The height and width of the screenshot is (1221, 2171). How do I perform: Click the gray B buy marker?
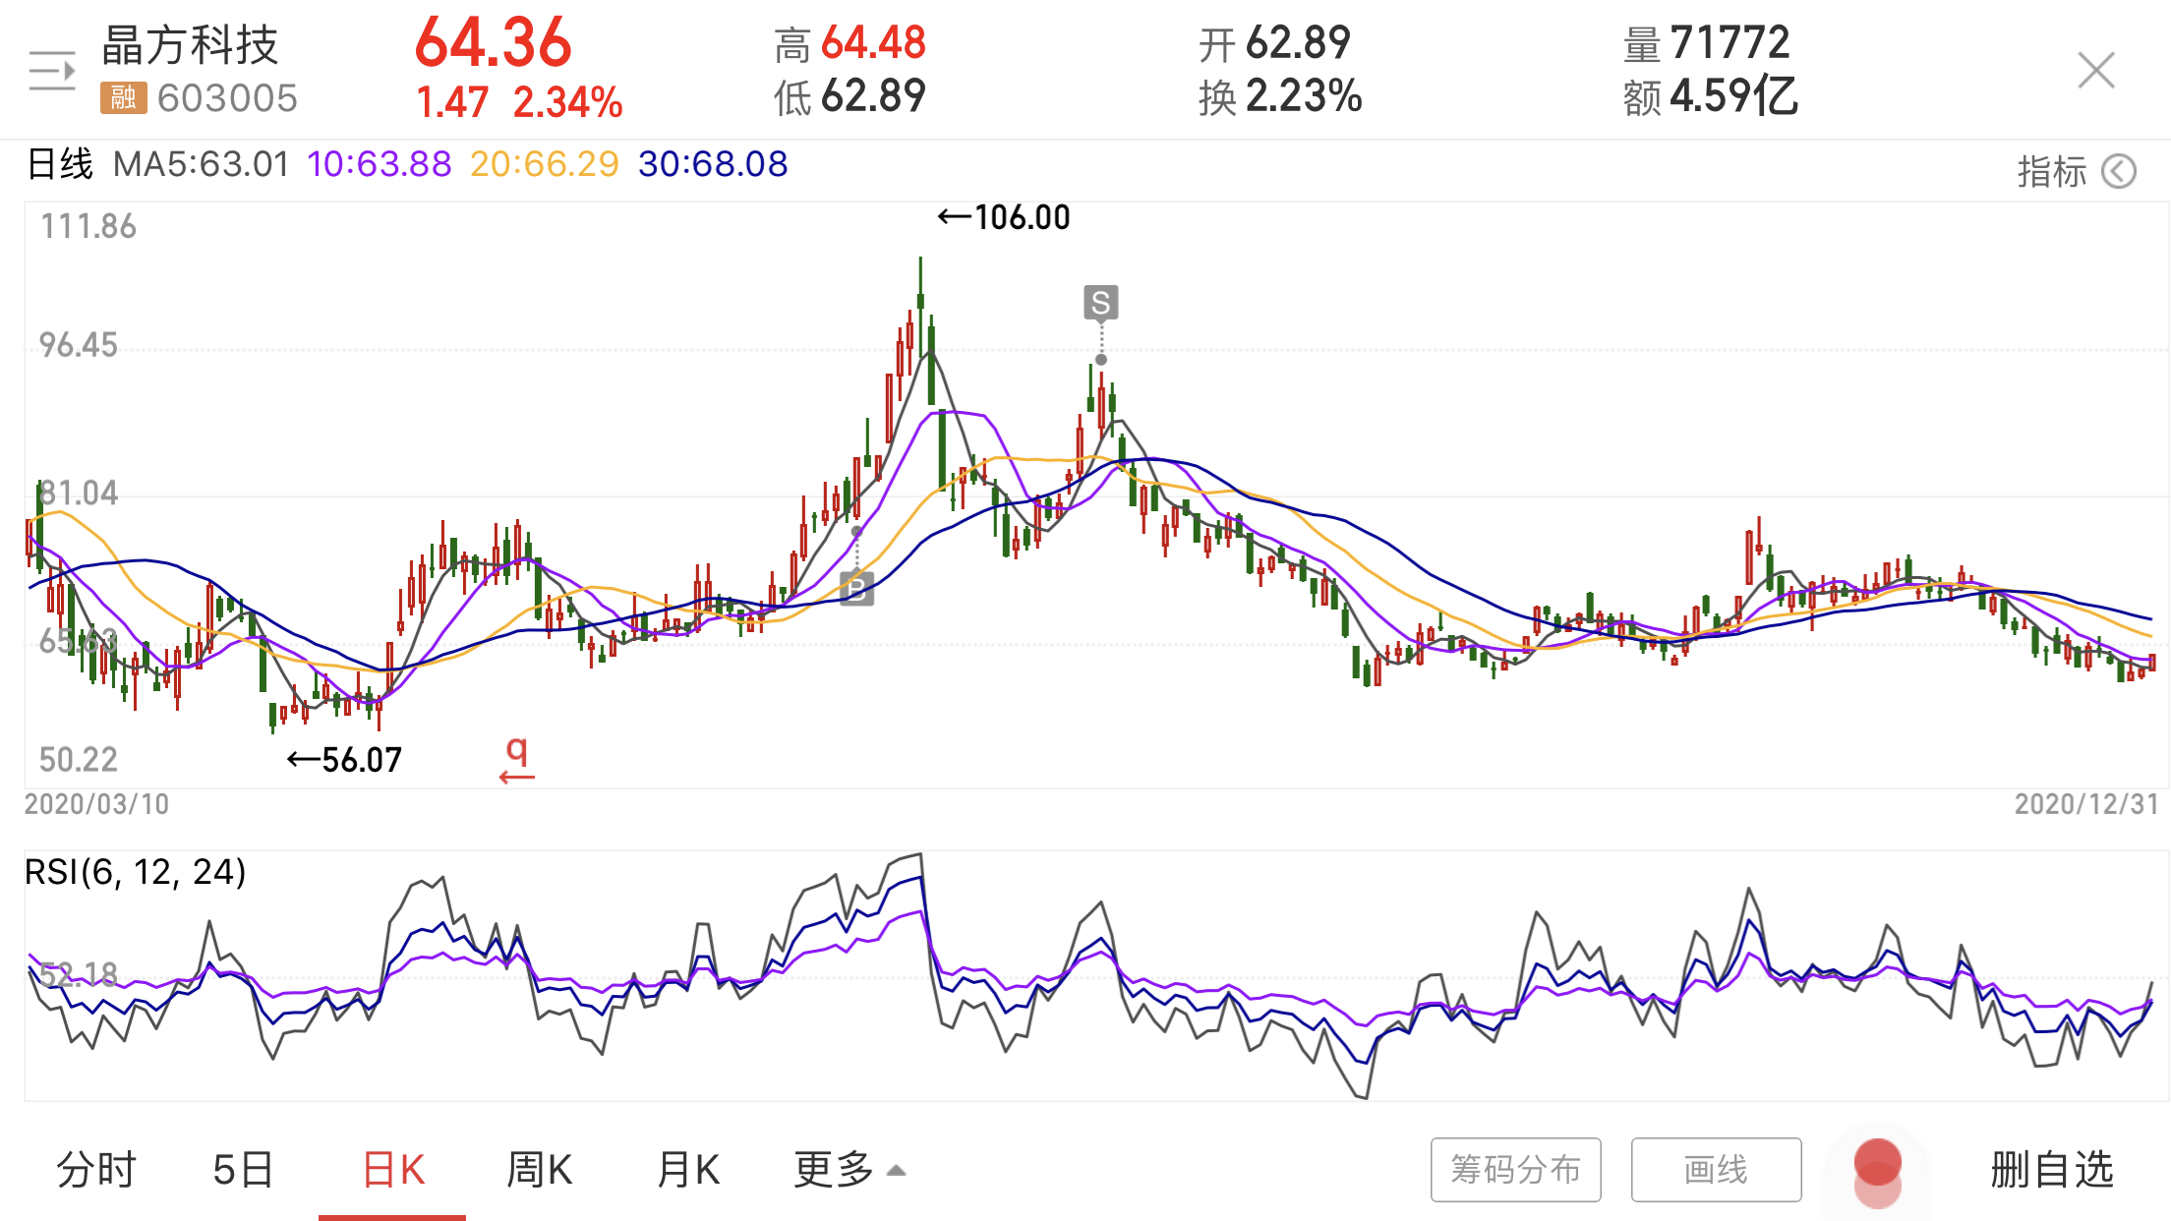(x=856, y=589)
